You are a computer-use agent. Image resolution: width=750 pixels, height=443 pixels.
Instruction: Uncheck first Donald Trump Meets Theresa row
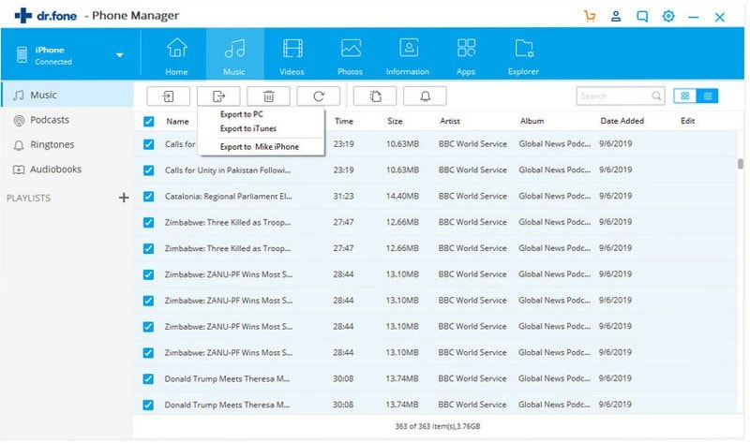pos(149,379)
